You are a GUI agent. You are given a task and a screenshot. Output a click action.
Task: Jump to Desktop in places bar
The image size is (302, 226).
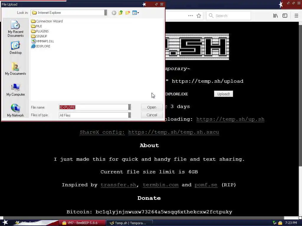pos(16,48)
